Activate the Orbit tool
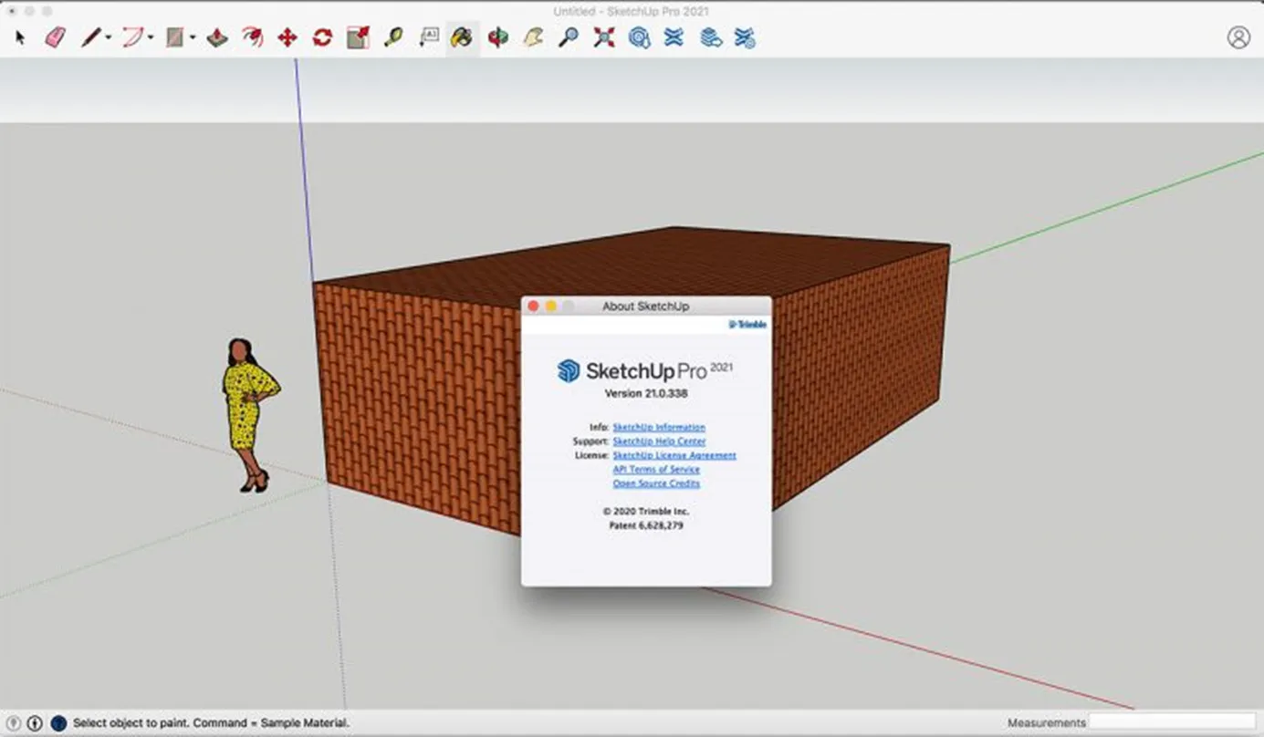 coord(498,37)
